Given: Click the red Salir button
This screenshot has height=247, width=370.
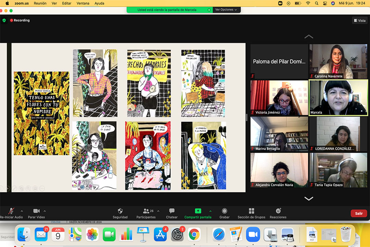Looking at the screenshot, I should click(359, 213).
